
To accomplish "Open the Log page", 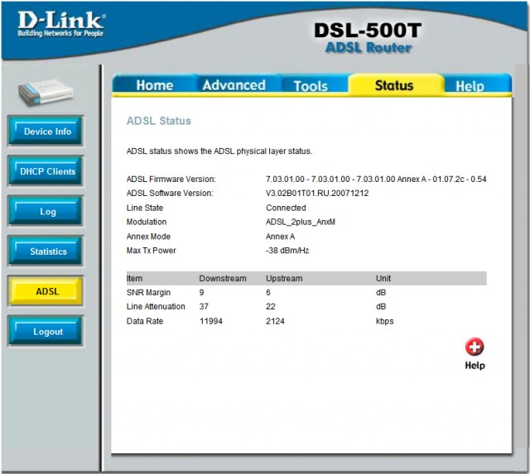I will tap(46, 211).
